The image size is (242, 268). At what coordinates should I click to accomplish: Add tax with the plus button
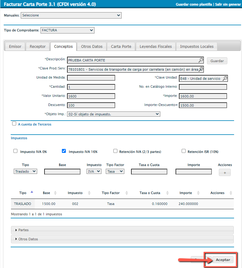[225, 172]
